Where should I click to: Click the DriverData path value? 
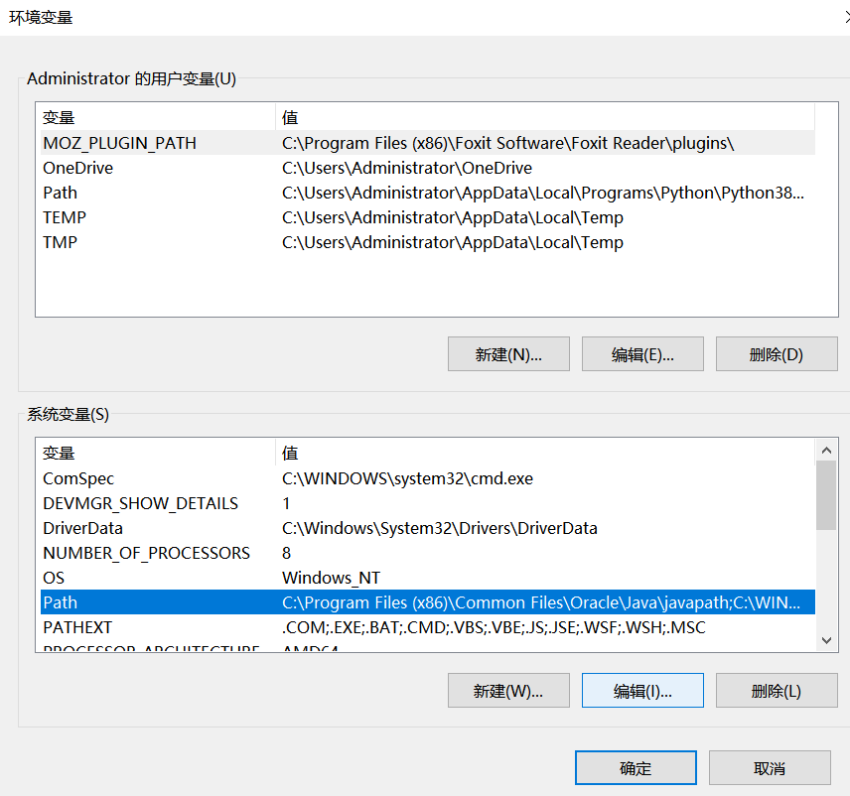coord(439,528)
